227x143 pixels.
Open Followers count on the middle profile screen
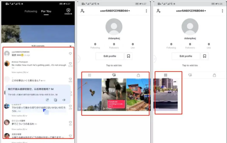coord(114,46)
